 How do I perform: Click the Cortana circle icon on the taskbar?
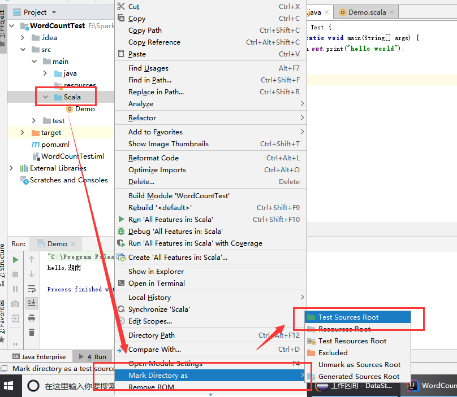[33, 386]
